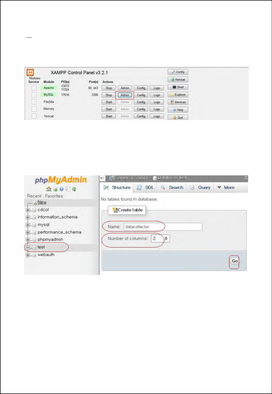This screenshot has width=272, height=394.
Task: Select the Favorites tab in navigation
Action: pyautogui.click(x=54, y=196)
